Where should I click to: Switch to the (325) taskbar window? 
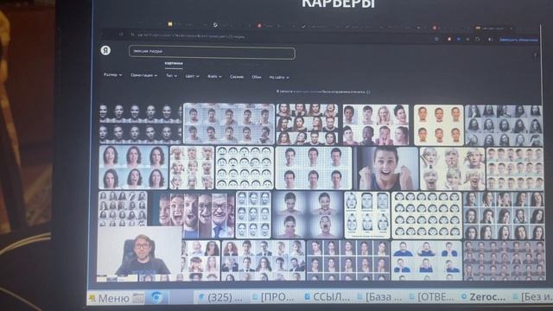click(x=221, y=298)
